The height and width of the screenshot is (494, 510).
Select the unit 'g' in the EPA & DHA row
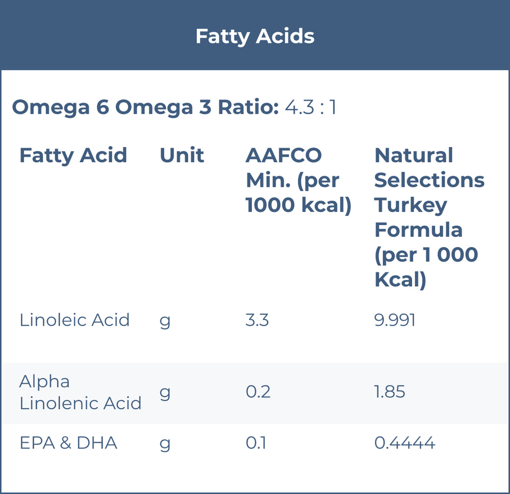165,444
